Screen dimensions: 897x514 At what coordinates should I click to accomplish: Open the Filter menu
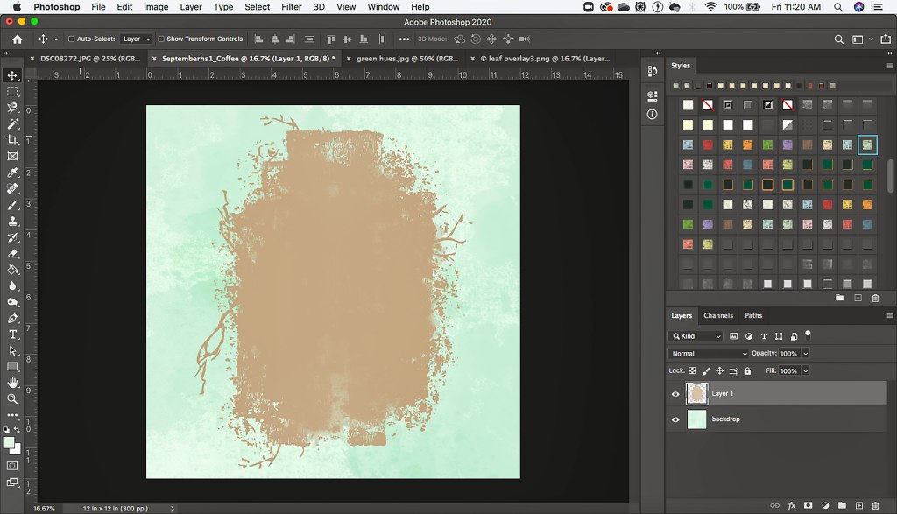tap(292, 7)
